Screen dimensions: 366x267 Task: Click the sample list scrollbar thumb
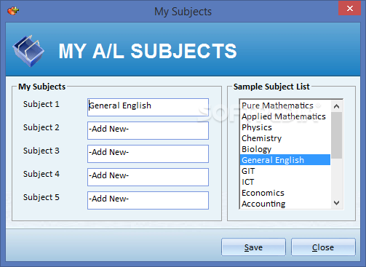(336, 135)
